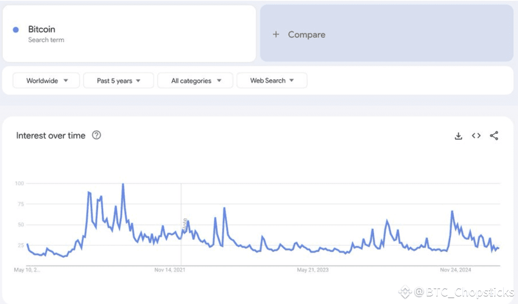
Task: Open the Worldwide region dropdown
Action: (x=46, y=81)
